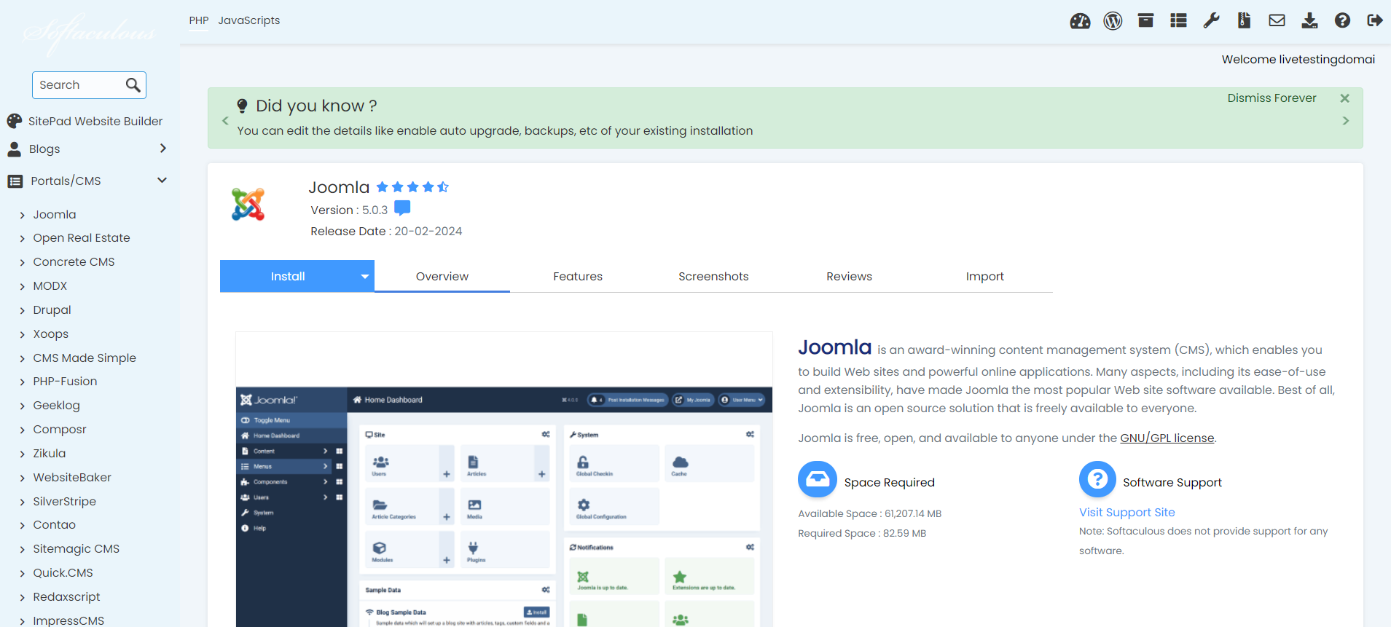Select the PHP scripts tab
Viewport: 1391px width, 627px height.
199,20
